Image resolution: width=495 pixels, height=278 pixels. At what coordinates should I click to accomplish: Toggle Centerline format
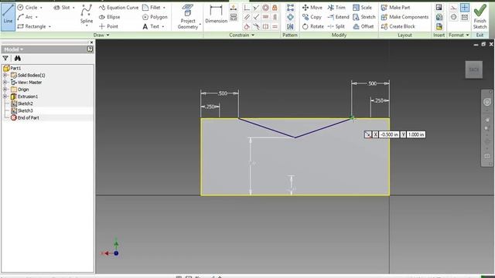coord(454,17)
